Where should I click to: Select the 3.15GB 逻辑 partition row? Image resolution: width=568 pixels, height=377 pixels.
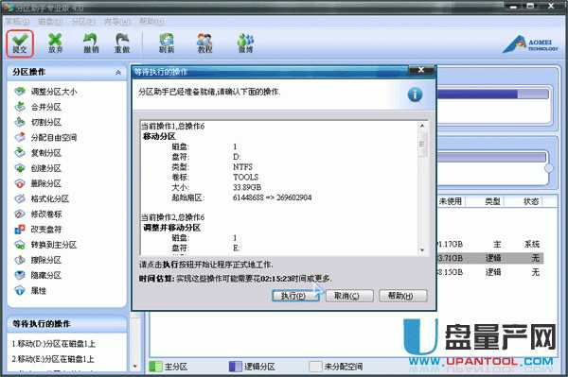tap(489, 272)
